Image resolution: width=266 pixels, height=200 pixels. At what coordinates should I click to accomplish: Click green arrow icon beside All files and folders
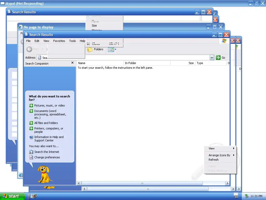coord(31,123)
